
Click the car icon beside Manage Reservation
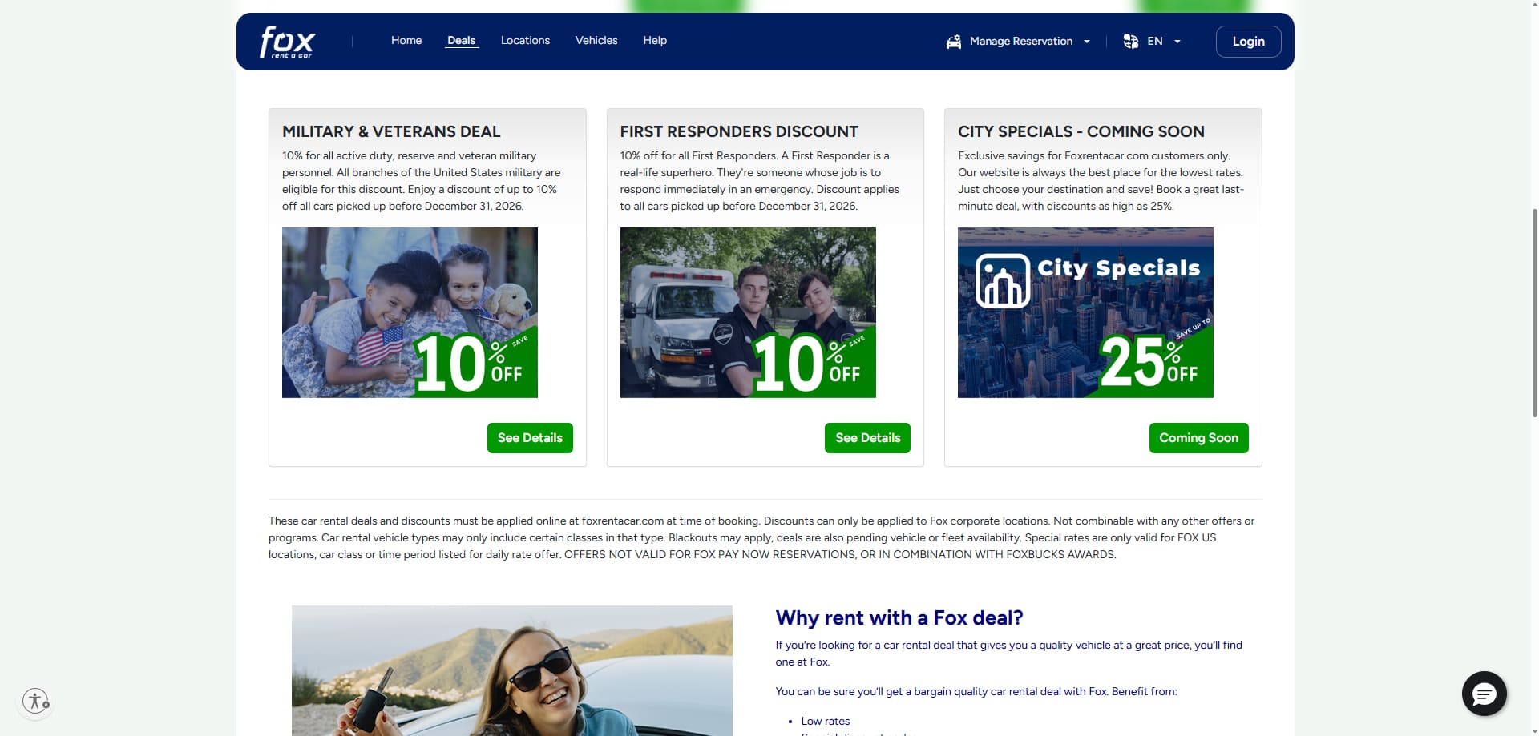(953, 42)
